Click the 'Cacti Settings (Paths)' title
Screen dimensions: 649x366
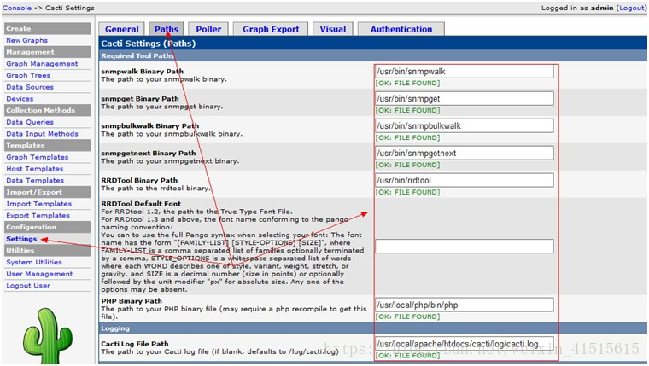[x=149, y=44]
